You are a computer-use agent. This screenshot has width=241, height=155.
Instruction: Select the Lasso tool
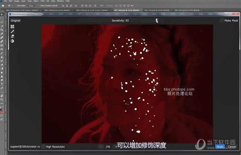2,22
